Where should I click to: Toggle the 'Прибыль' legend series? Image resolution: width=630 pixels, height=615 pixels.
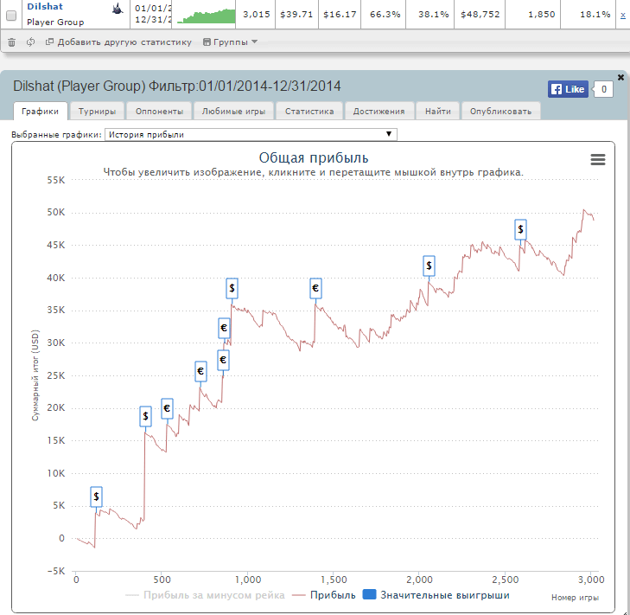[x=324, y=595]
